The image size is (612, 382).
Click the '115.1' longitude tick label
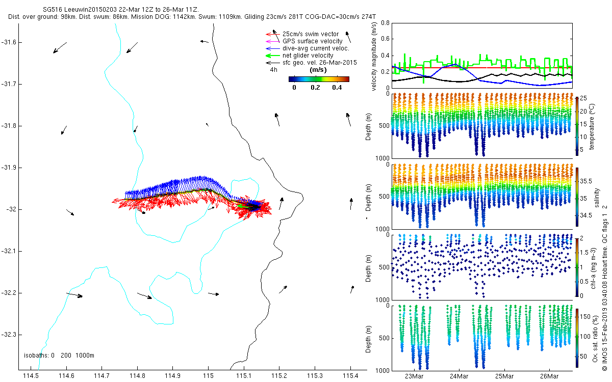[244, 376]
